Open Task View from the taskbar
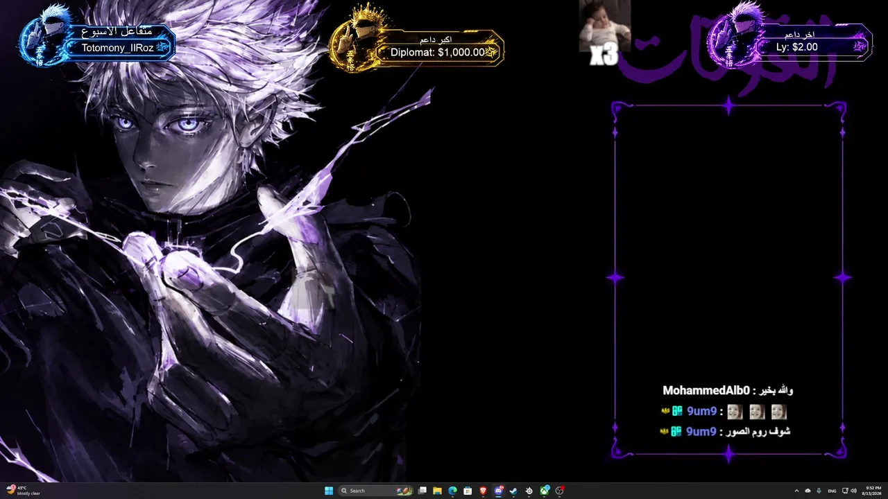This screenshot has width=888, height=499. click(422, 491)
